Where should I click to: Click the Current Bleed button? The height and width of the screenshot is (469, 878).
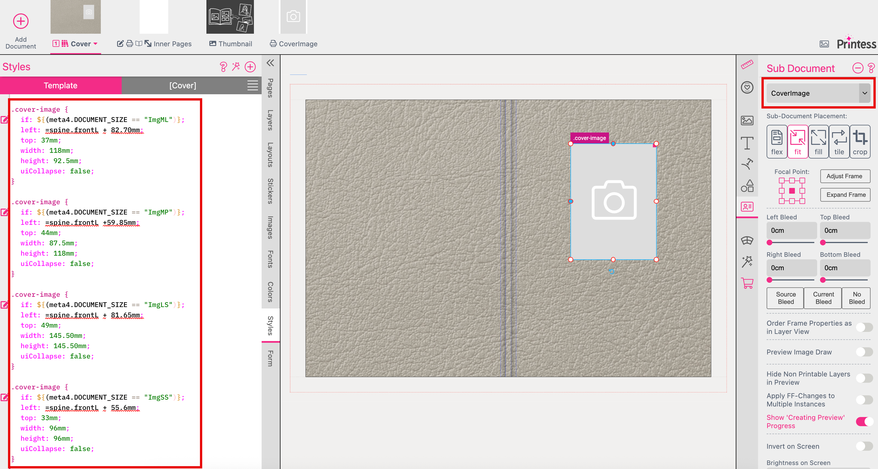[x=823, y=298]
